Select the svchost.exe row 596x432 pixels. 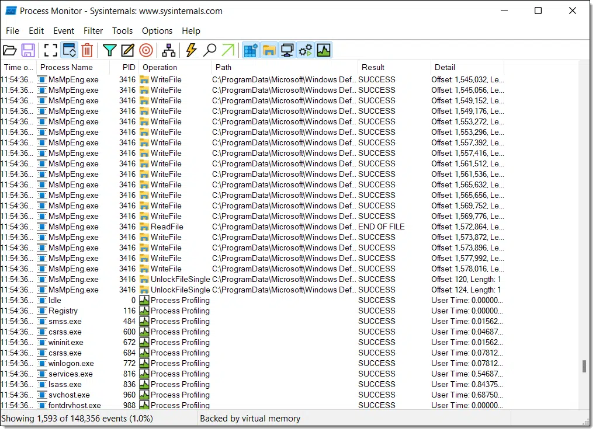click(x=252, y=395)
